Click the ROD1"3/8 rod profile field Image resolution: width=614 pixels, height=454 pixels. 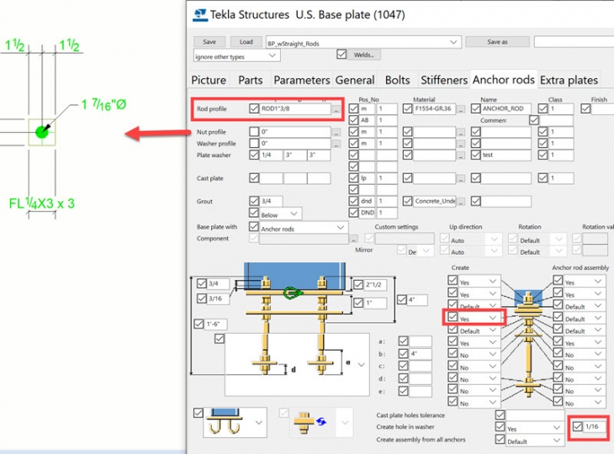pyautogui.click(x=295, y=108)
